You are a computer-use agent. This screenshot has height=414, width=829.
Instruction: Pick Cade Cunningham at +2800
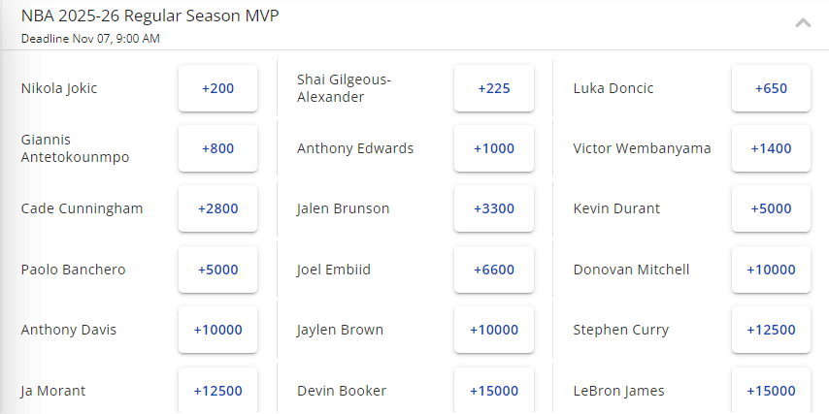pos(217,208)
